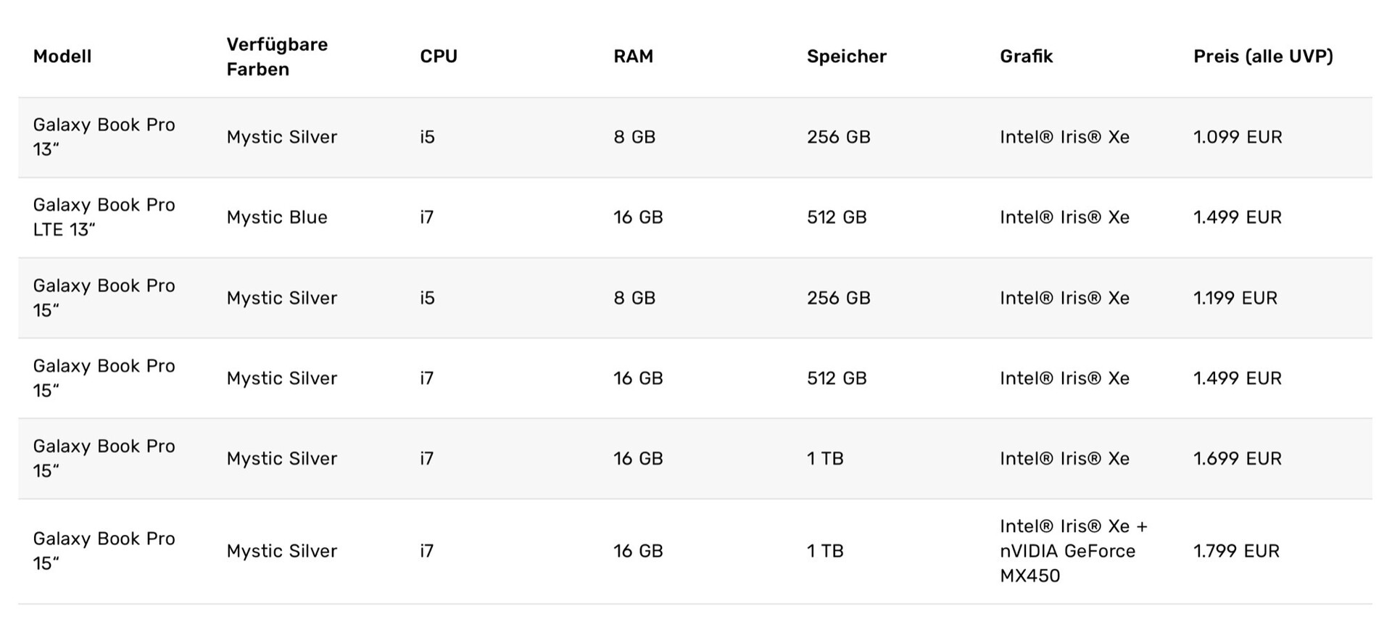Viewport: 1392px width, 619px height.
Task: Click the Preis (alle UVP) header
Action: 1263,57
